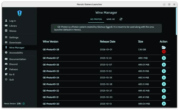The width and height of the screenshot is (179, 110).
Task: Download GE-Proton10-27 using its download icon
Action: (164, 58)
